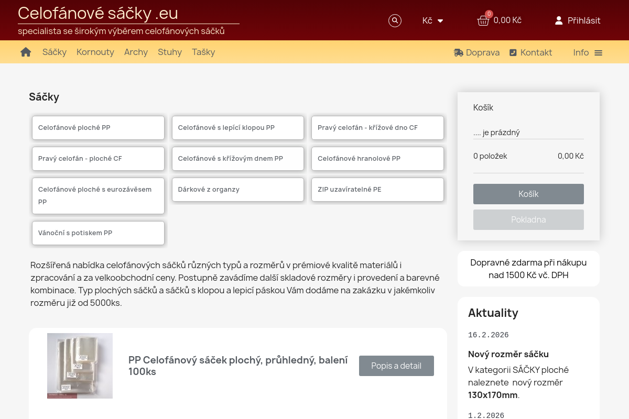Click the Popis a detail button
The height and width of the screenshot is (419, 629).
click(396, 366)
